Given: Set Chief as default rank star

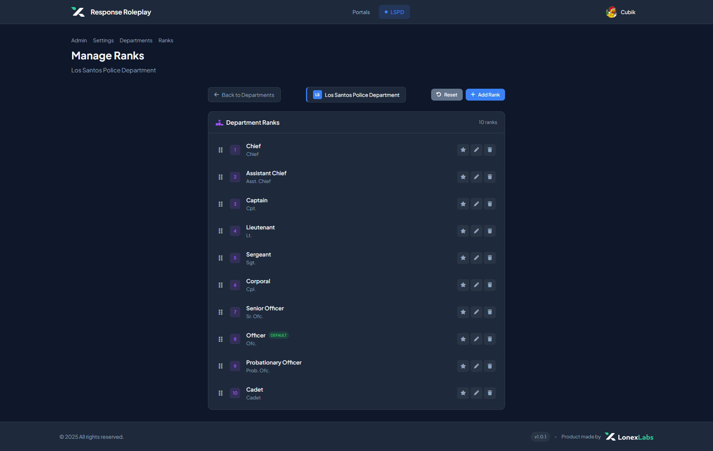Looking at the screenshot, I should click(463, 150).
